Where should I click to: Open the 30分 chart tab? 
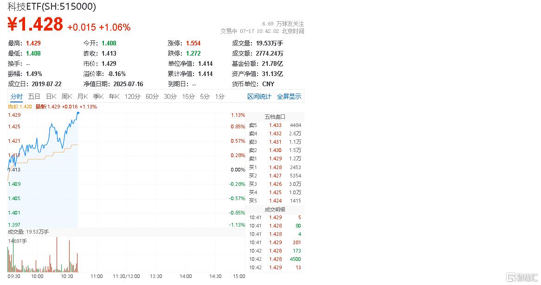pyautogui.click(x=170, y=96)
